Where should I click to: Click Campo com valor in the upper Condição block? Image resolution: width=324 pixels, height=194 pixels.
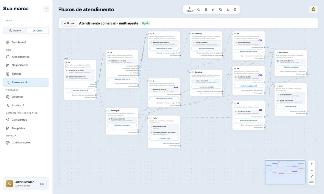206,43
